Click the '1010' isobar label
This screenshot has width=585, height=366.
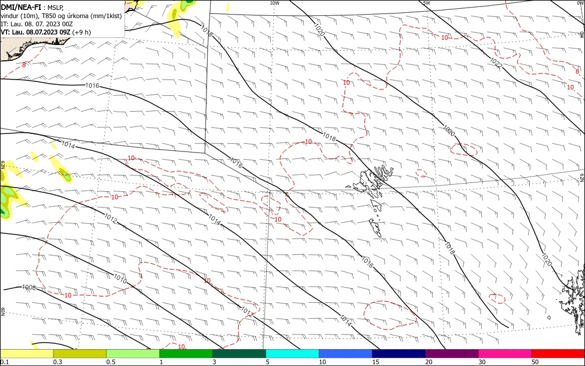[x=120, y=278]
